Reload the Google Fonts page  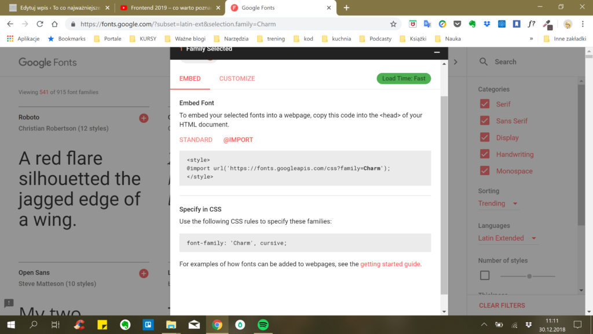pyautogui.click(x=40, y=24)
